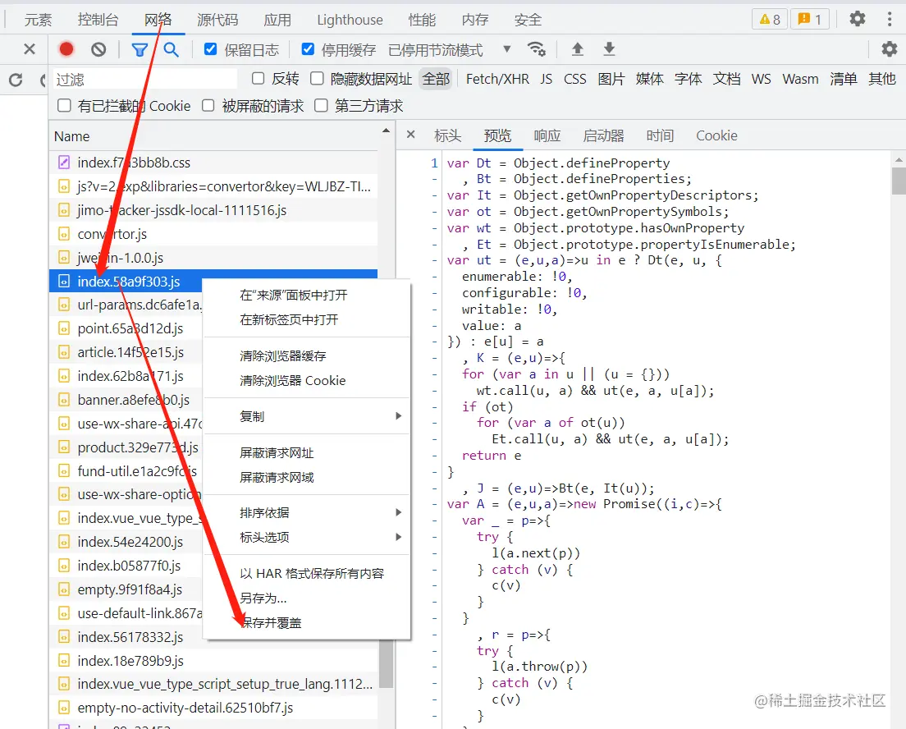Filter requests by JS type
The height and width of the screenshot is (729, 906).
tap(546, 79)
